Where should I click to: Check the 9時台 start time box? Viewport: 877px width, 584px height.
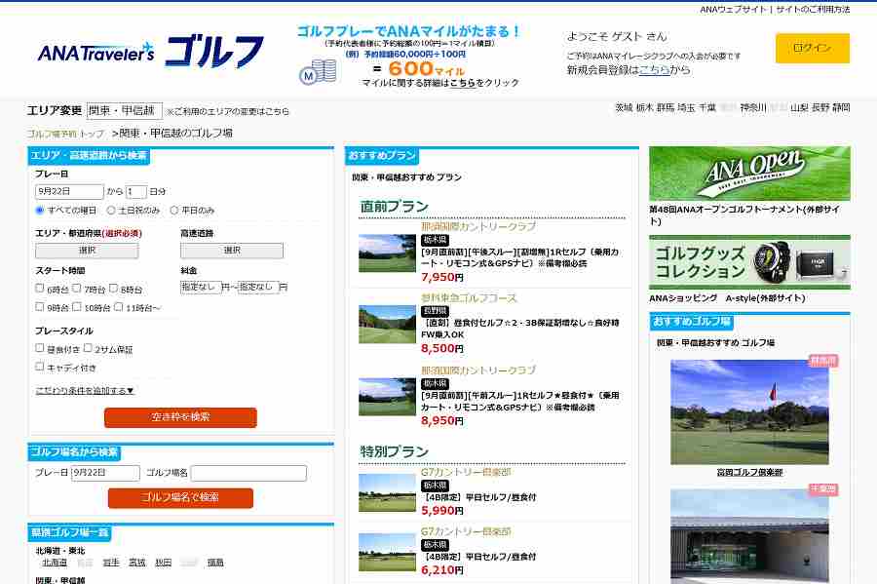click(x=40, y=306)
